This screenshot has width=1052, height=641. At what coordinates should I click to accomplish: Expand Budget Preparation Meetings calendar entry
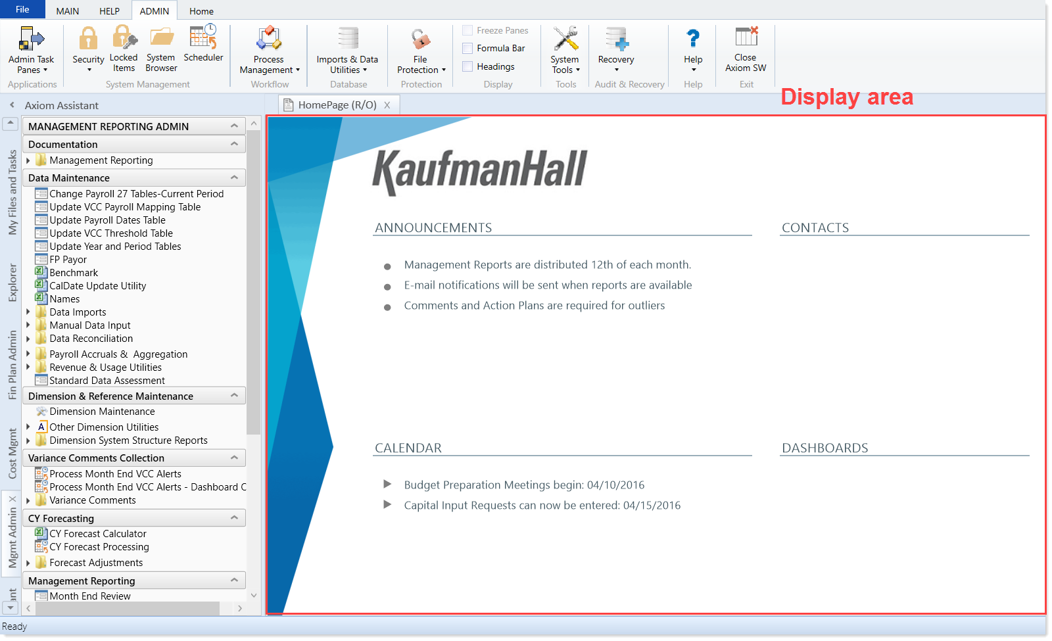pyautogui.click(x=387, y=485)
